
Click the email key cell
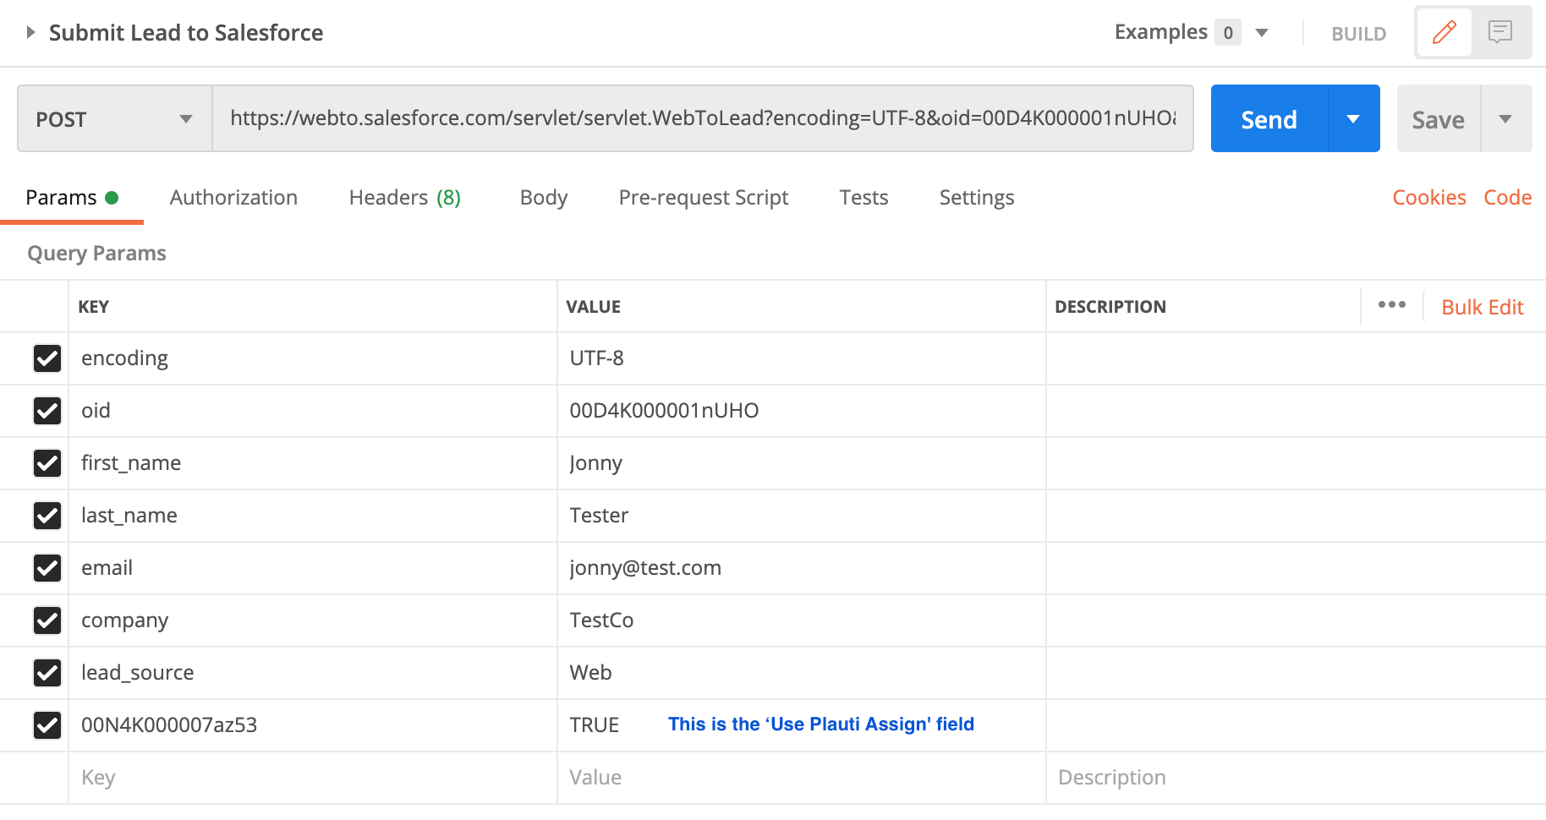(313, 568)
